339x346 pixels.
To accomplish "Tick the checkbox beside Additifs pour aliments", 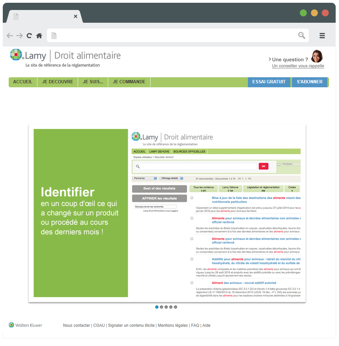I will (192, 259).
